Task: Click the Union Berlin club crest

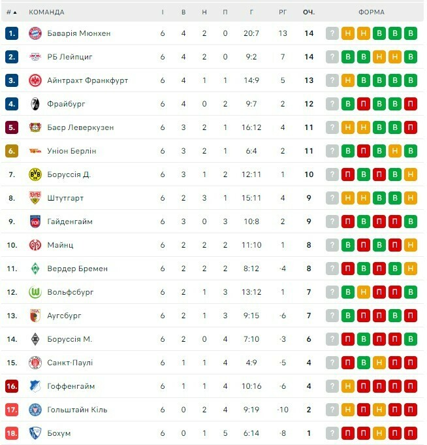Action: (35, 151)
